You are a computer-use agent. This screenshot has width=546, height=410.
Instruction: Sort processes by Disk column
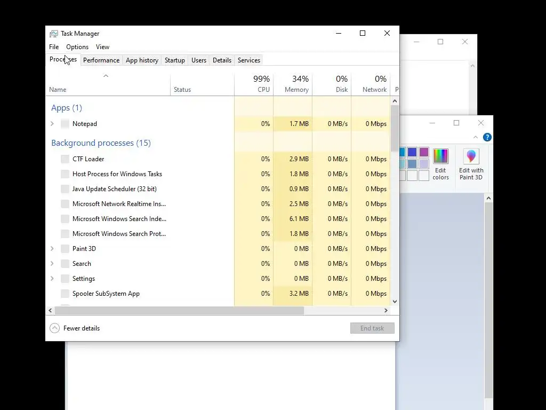[x=332, y=84]
